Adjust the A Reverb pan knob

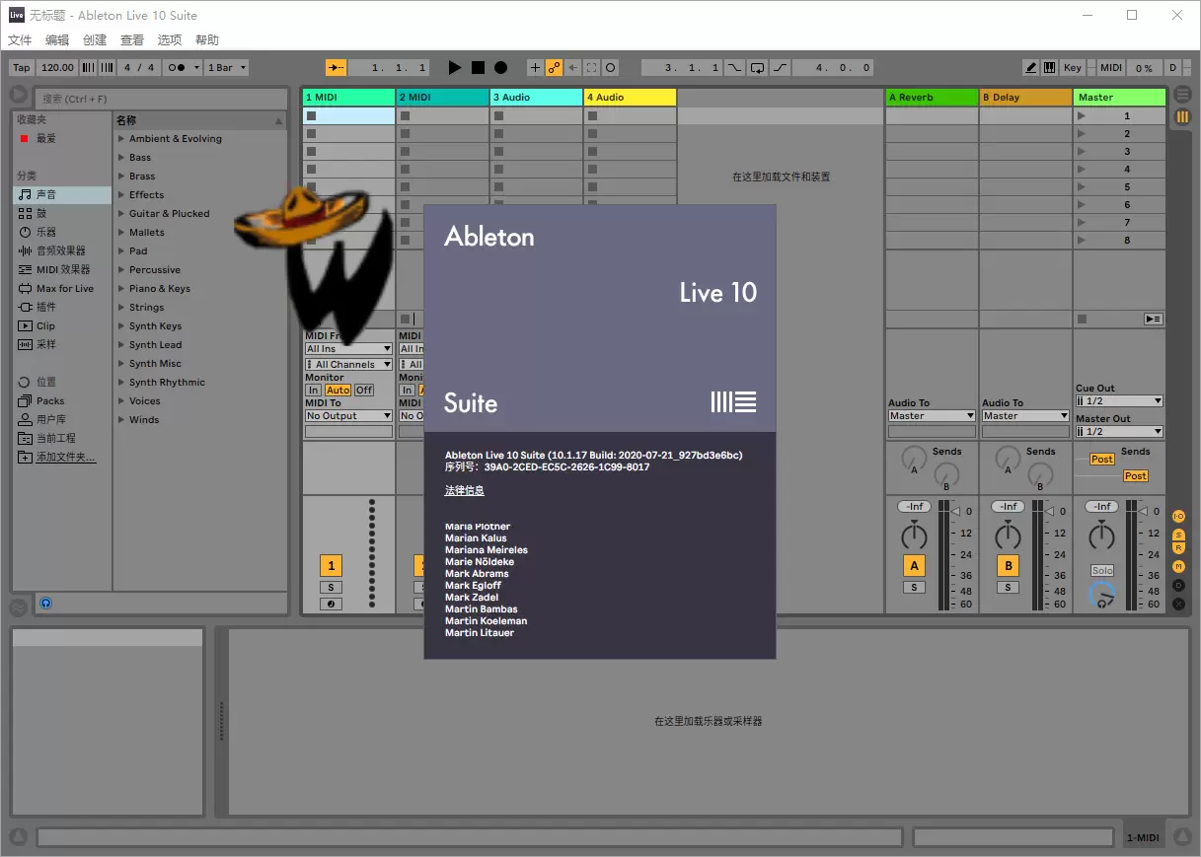[914, 536]
